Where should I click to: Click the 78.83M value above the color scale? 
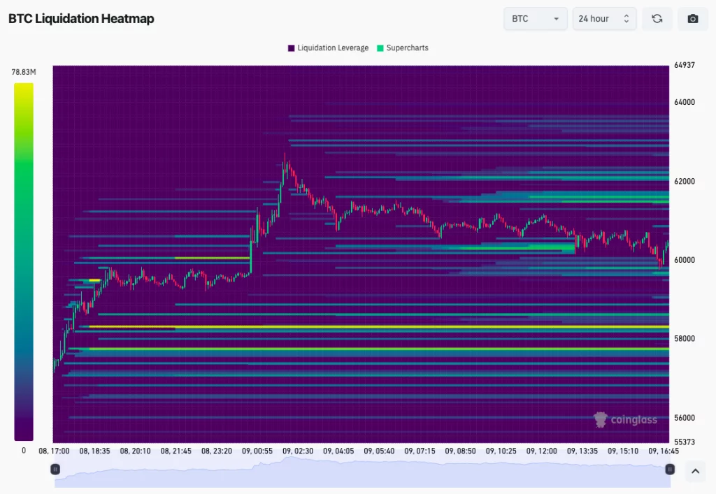pyautogui.click(x=23, y=71)
